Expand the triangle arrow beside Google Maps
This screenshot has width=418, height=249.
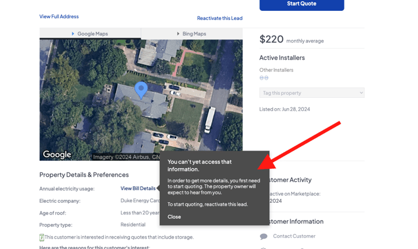point(73,34)
